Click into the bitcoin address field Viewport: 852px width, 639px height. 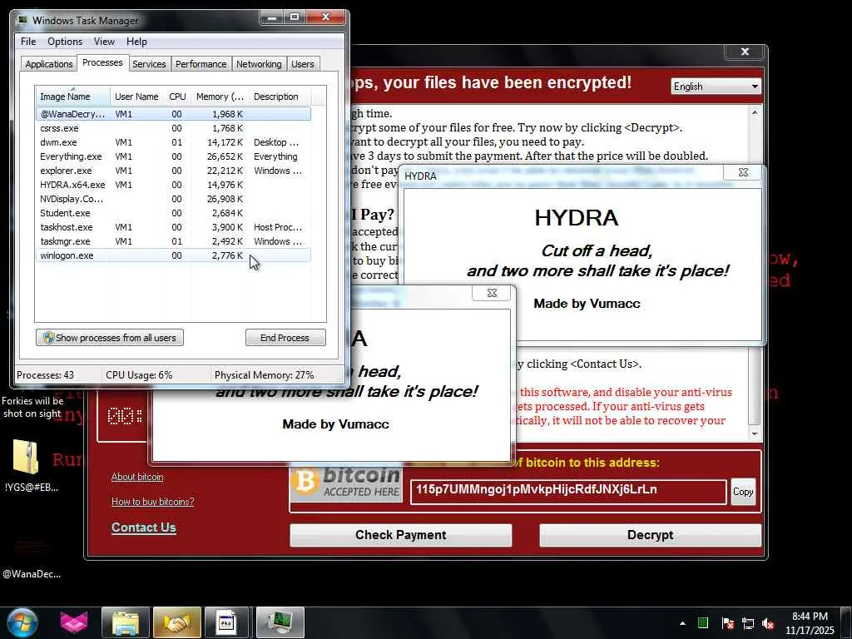point(568,492)
